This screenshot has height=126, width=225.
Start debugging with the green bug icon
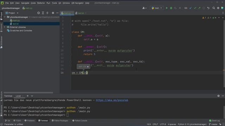(171, 8)
